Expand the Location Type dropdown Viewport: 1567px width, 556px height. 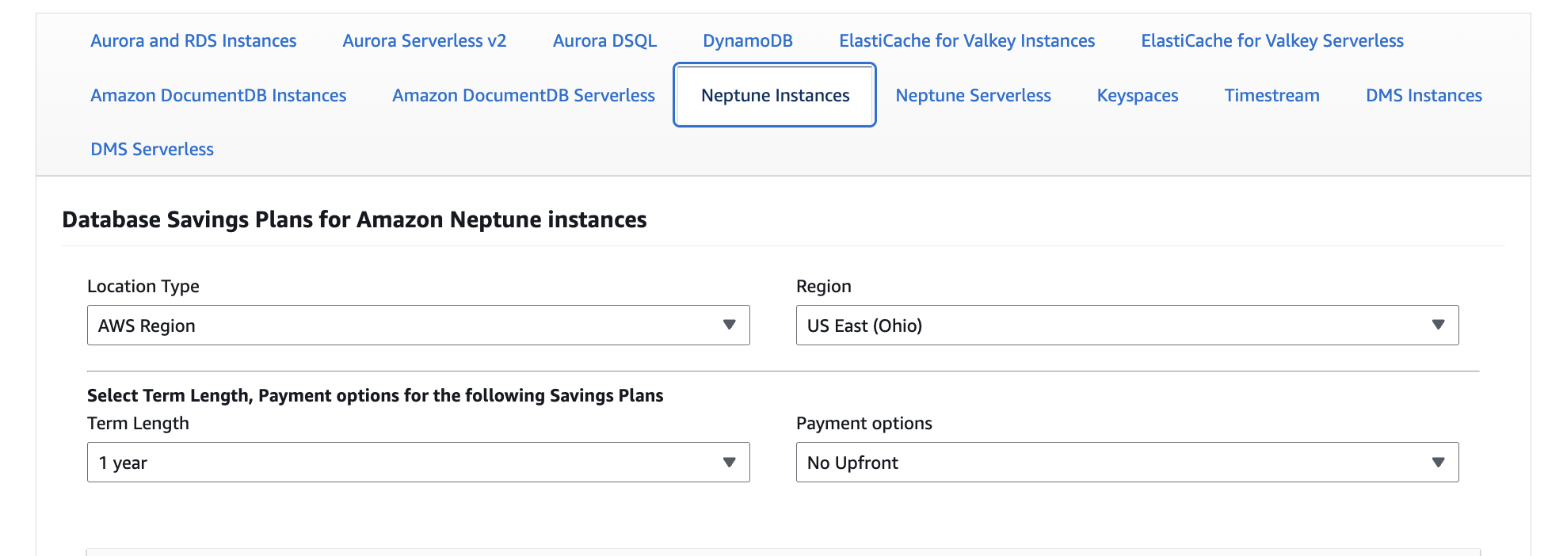[417, 326]
